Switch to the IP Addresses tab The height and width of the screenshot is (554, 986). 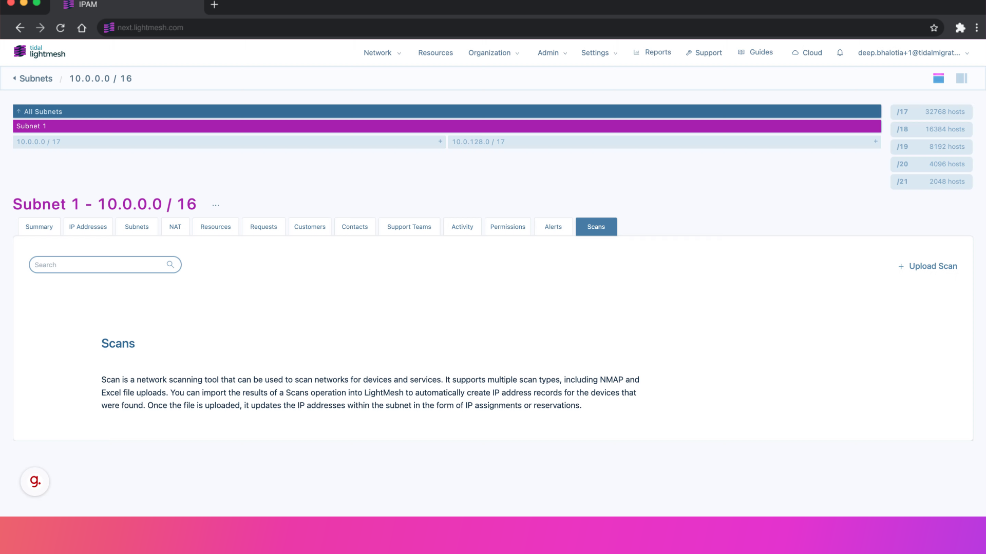[x=88, y=226]
